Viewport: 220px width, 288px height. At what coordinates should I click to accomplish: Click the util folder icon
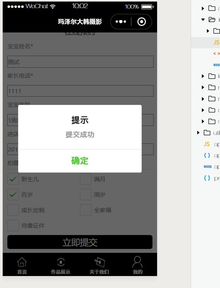tap(207, 133)
